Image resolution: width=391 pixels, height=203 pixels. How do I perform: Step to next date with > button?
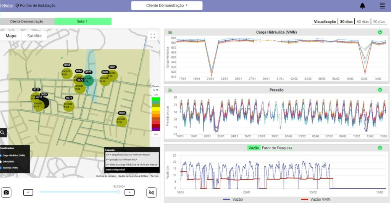tap(129, 192)
